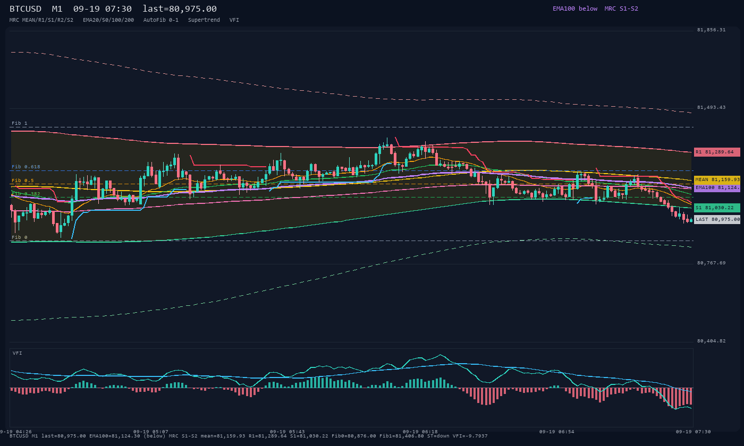Click the Fib 0.5 level label
Viewport: 744px width, 446px height.
pos(23,181)
